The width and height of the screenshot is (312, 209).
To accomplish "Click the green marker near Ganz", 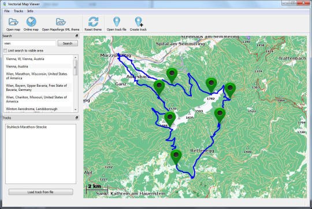I will point(159,88).
